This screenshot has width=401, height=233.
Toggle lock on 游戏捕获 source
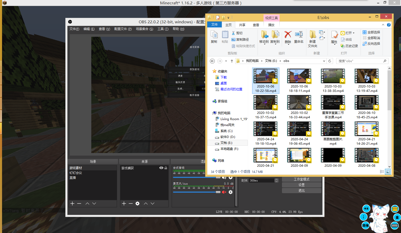pos(166,168)
